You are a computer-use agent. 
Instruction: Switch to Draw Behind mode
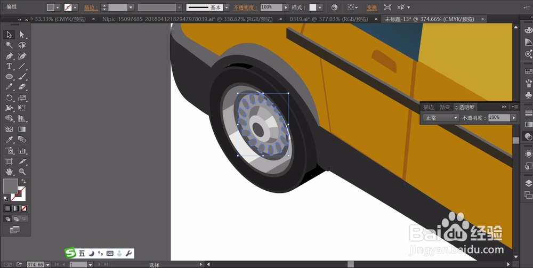click(15, 219)
